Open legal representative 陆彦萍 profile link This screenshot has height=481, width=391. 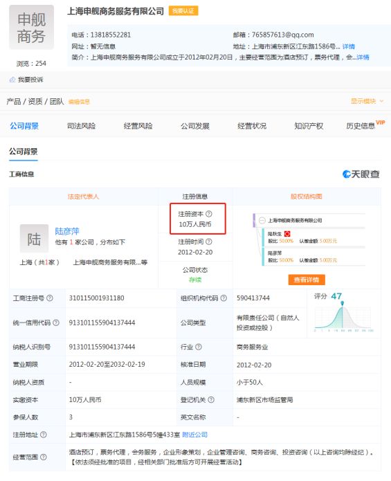(x=67, y=231)
